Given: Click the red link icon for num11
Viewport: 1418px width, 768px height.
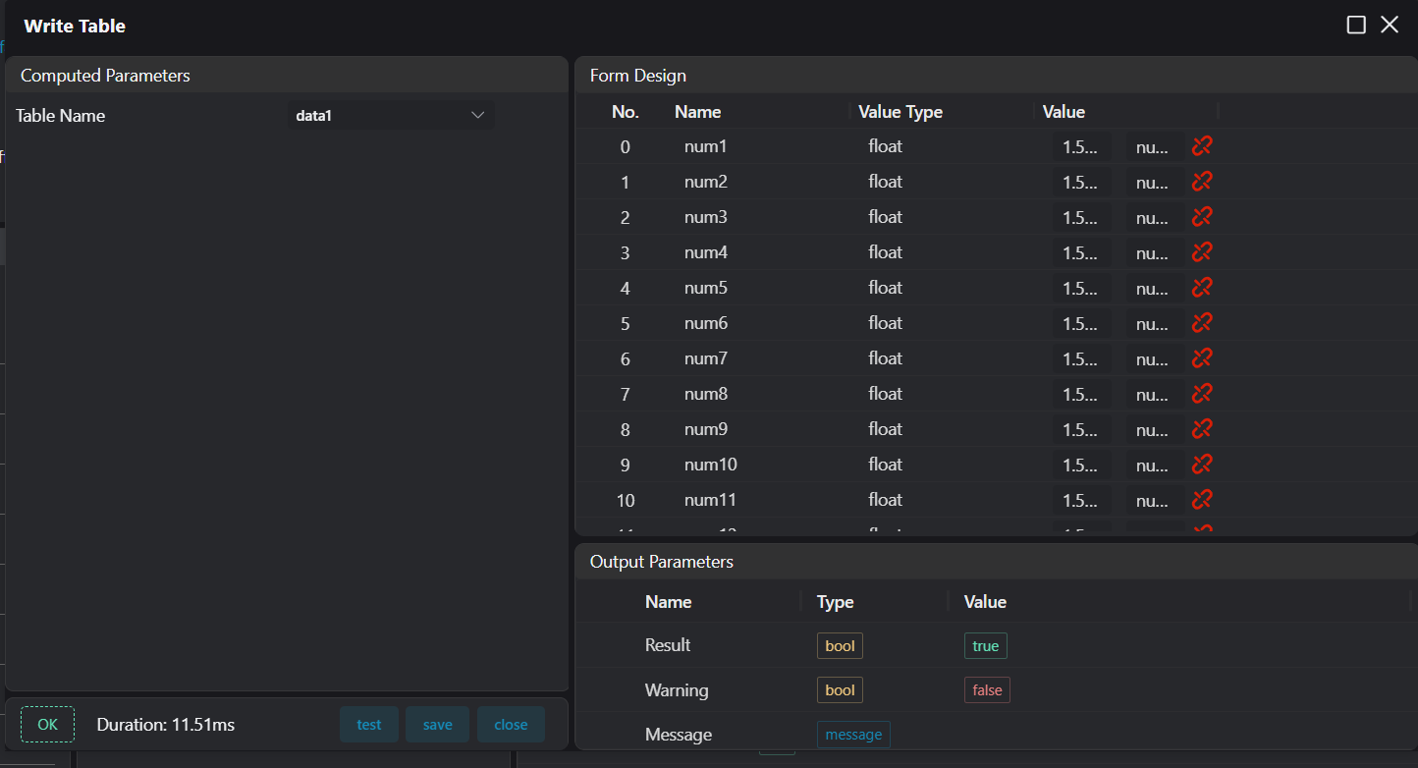Looking at the screenshot, I should tap(1202, 500).
